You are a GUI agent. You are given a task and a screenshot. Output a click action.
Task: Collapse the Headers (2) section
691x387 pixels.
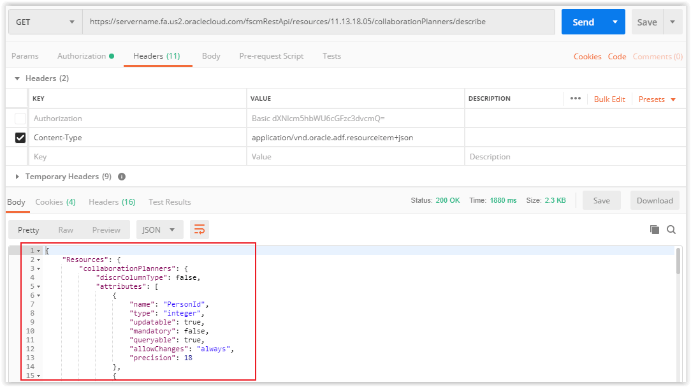(x=16, y=78)
